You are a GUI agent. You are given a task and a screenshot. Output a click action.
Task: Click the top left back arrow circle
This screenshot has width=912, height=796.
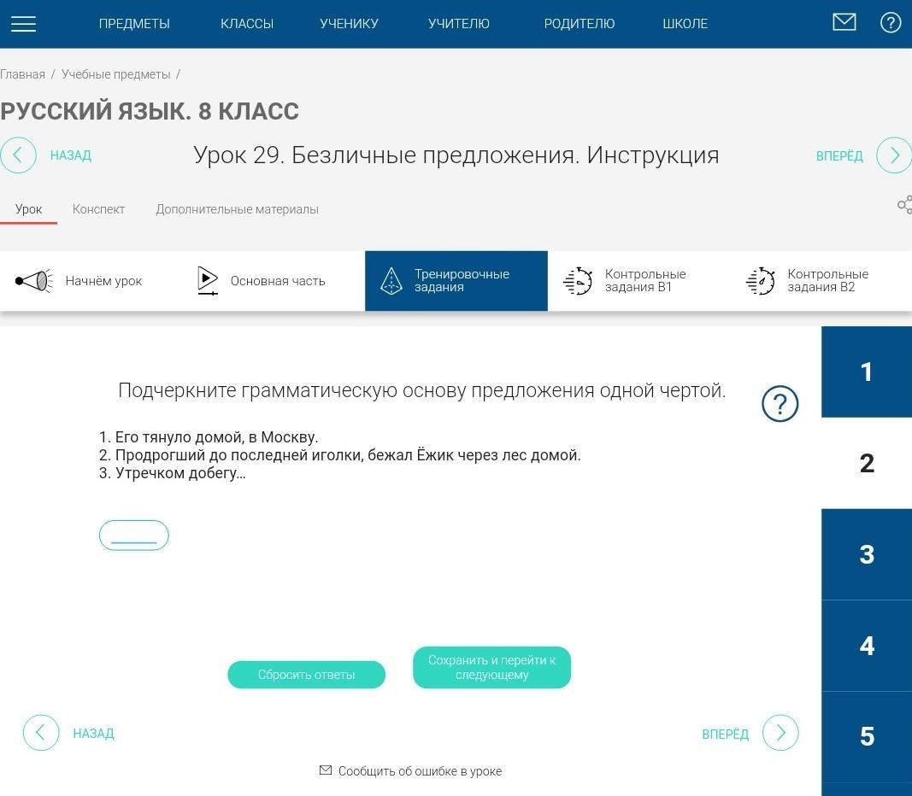click(x=18, y=155)
